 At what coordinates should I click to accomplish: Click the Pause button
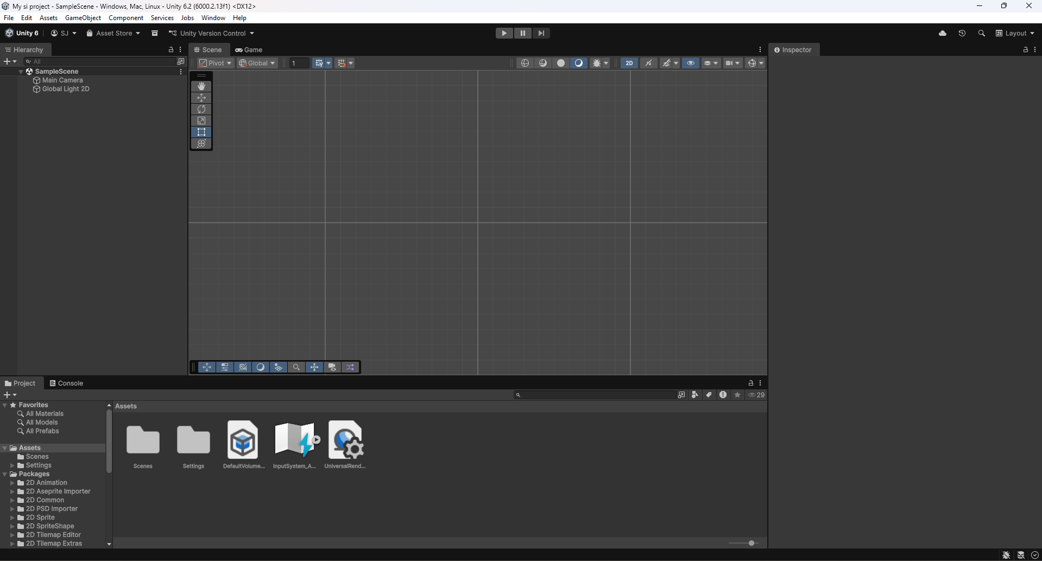click(522, 33)
